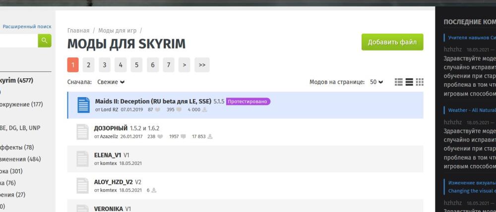The image size is (496, 212).
Task: Select sidebar category with count (27)
Action: [13, 195]
